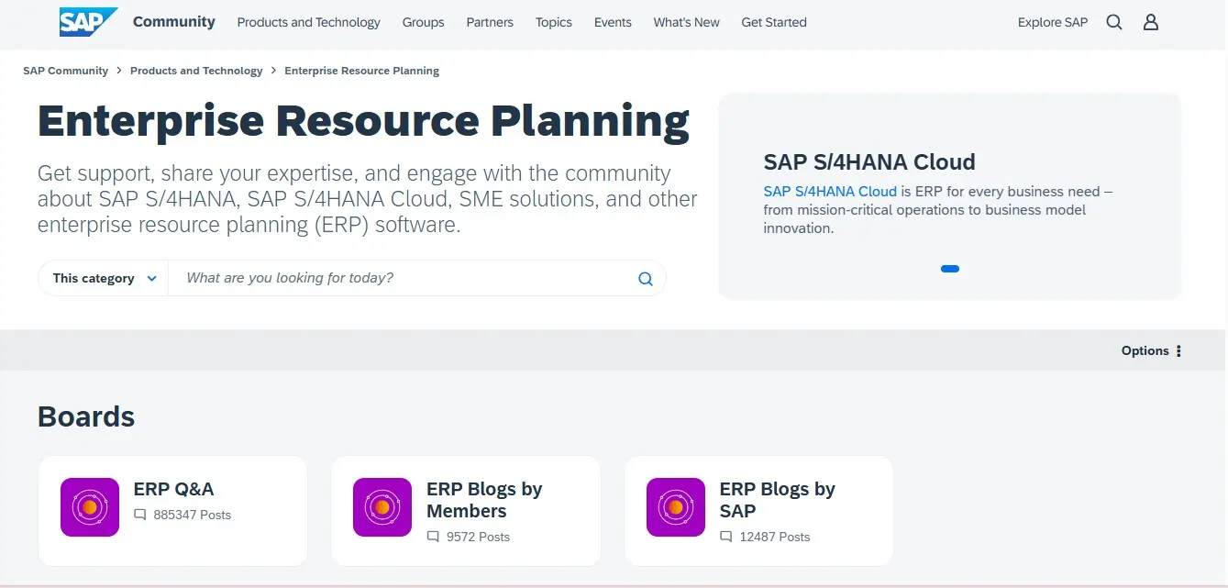Click the Community header link
The image size is (1228, 588).
[174, 21]
